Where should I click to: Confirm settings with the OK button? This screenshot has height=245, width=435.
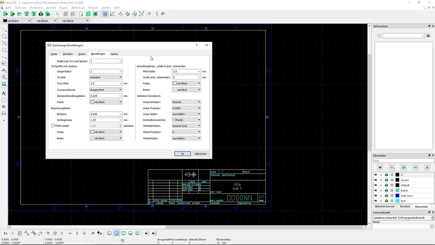[x=182, y=154]
